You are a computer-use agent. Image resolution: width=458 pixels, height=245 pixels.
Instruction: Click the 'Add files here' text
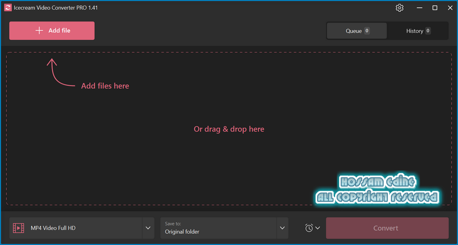pos(105,86)
